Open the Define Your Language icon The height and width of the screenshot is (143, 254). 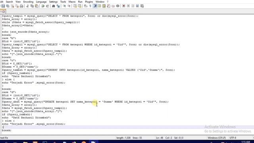(x=100, y=6)
